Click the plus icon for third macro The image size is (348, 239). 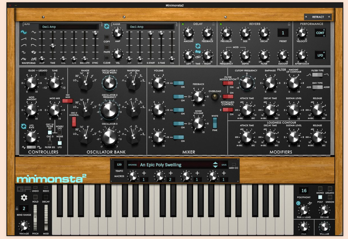click(197, 173)
